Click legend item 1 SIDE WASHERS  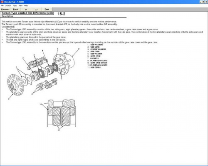click(95, 45)
